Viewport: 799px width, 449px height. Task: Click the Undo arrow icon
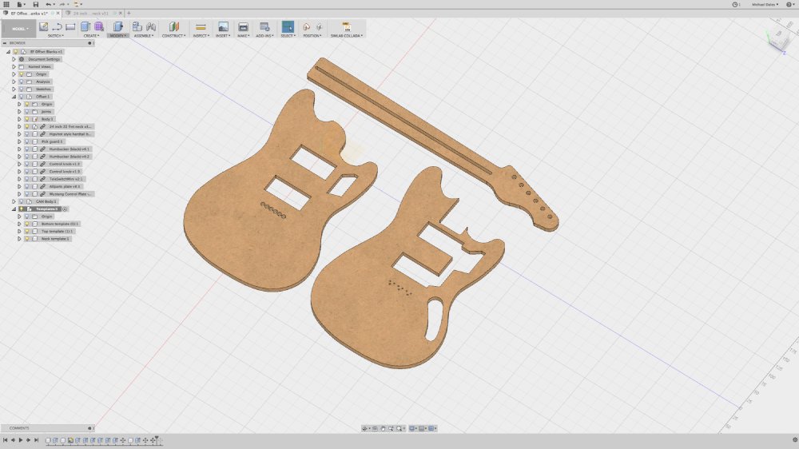(48, 4)
